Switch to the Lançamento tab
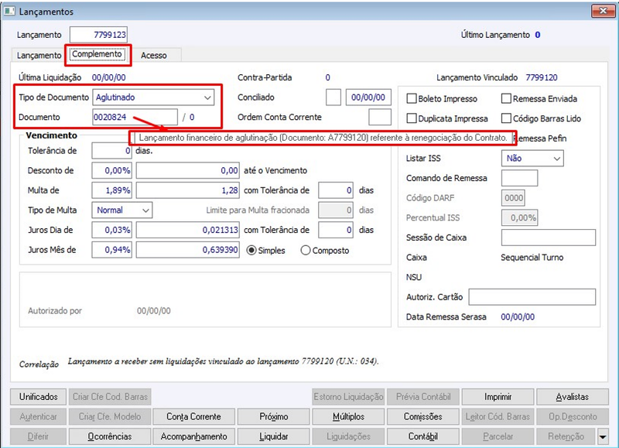619x448 pixels. coord(39,55)
